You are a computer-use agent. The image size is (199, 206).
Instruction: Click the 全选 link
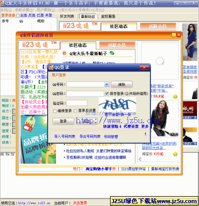(24, 15)
